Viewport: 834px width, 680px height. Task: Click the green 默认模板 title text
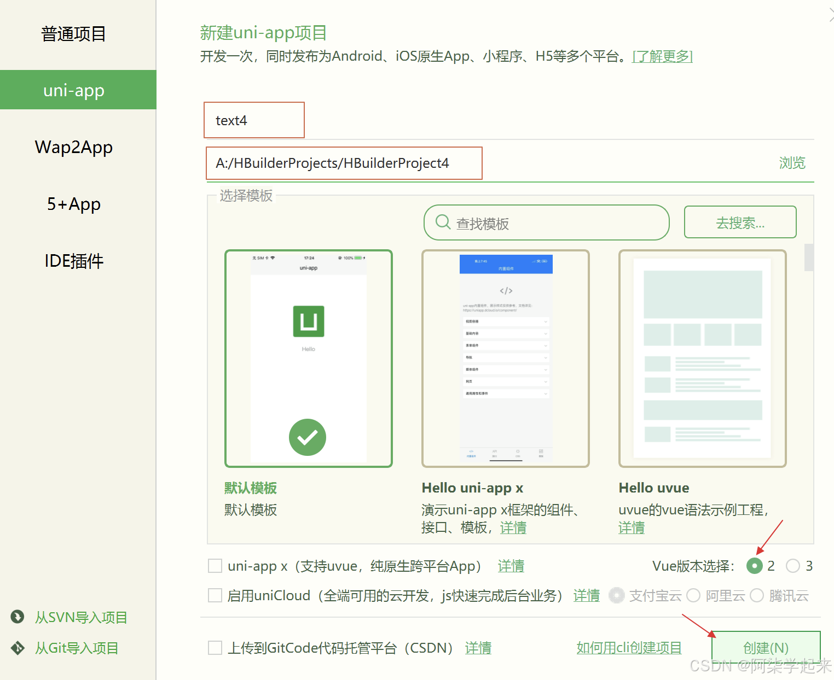point(251,488)
